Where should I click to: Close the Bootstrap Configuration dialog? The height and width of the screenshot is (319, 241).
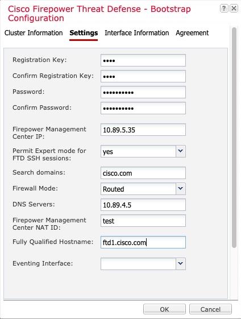tap(234, 9)
